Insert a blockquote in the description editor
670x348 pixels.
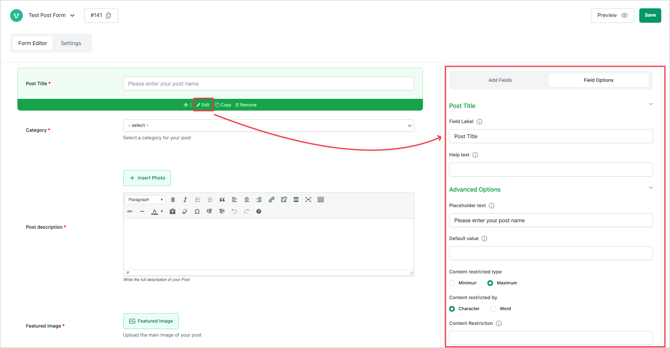pos(222,200)
